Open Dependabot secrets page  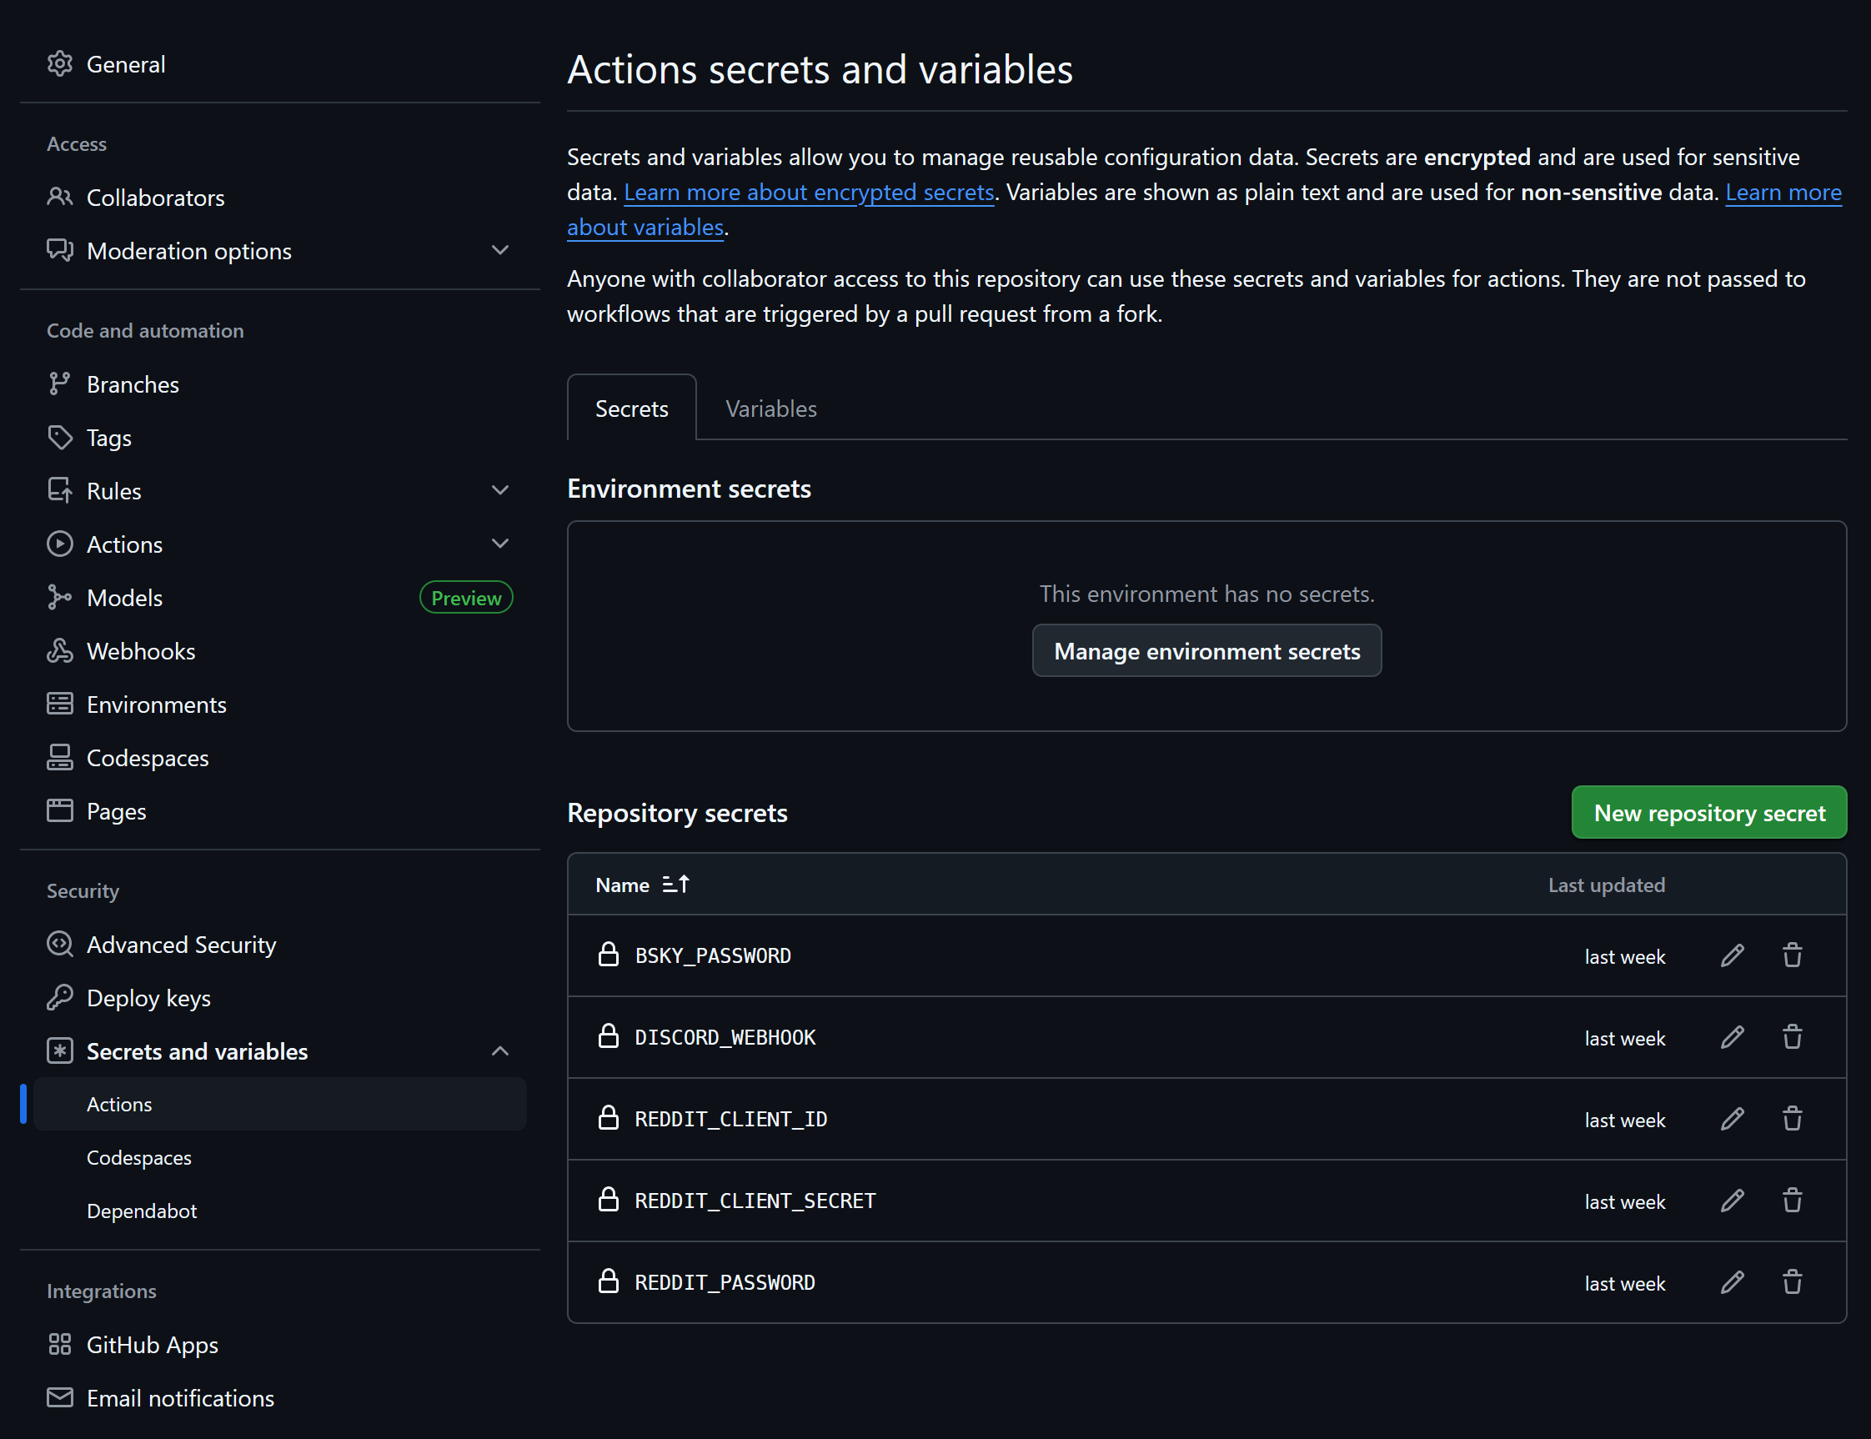[x=142, y=1211]
